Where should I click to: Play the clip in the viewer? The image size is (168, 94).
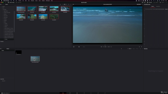107,47
